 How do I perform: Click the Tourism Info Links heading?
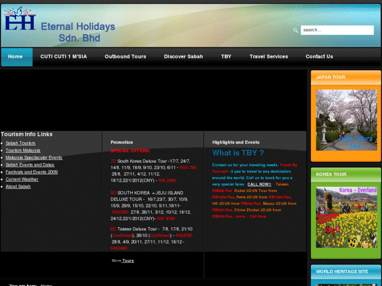(x=27, y=134)
